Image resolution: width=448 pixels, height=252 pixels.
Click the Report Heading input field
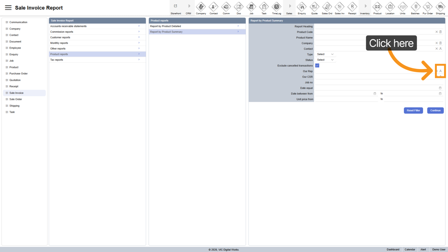click(x=379, y=26)
